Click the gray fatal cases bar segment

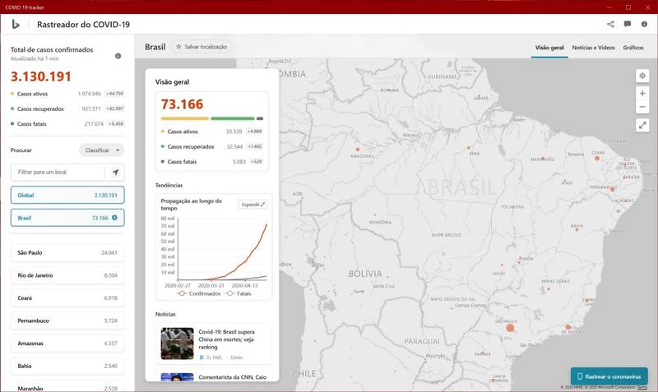pyautogui.click(x=260, y=118)
